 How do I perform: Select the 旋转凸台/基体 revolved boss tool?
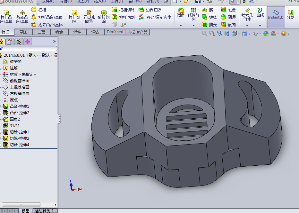(22, 16)
